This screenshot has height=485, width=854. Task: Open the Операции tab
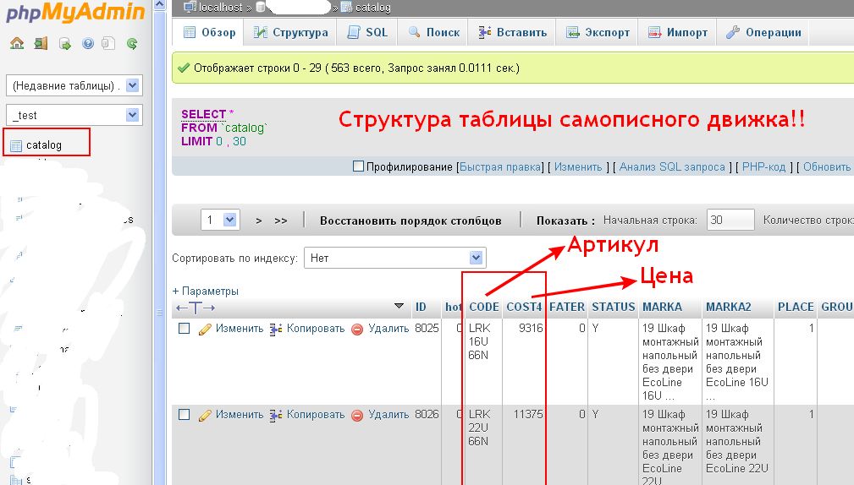point(763,32)
